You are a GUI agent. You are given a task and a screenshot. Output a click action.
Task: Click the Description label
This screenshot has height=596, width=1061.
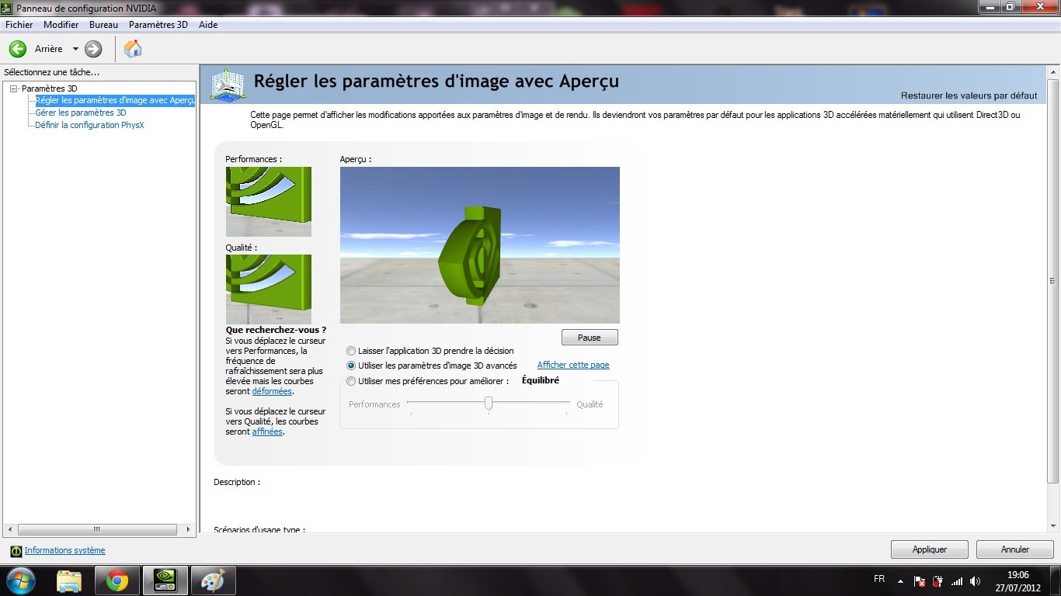point(237,482)
